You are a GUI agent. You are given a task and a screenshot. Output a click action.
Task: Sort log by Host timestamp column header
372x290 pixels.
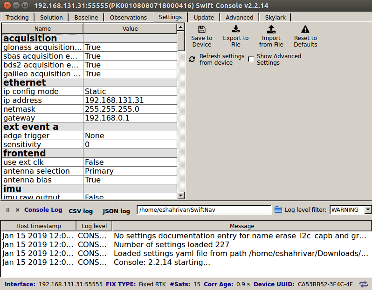38,226
